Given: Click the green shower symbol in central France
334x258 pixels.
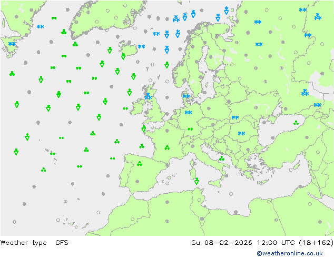Looking at the screenshot, I should point(167,147).
